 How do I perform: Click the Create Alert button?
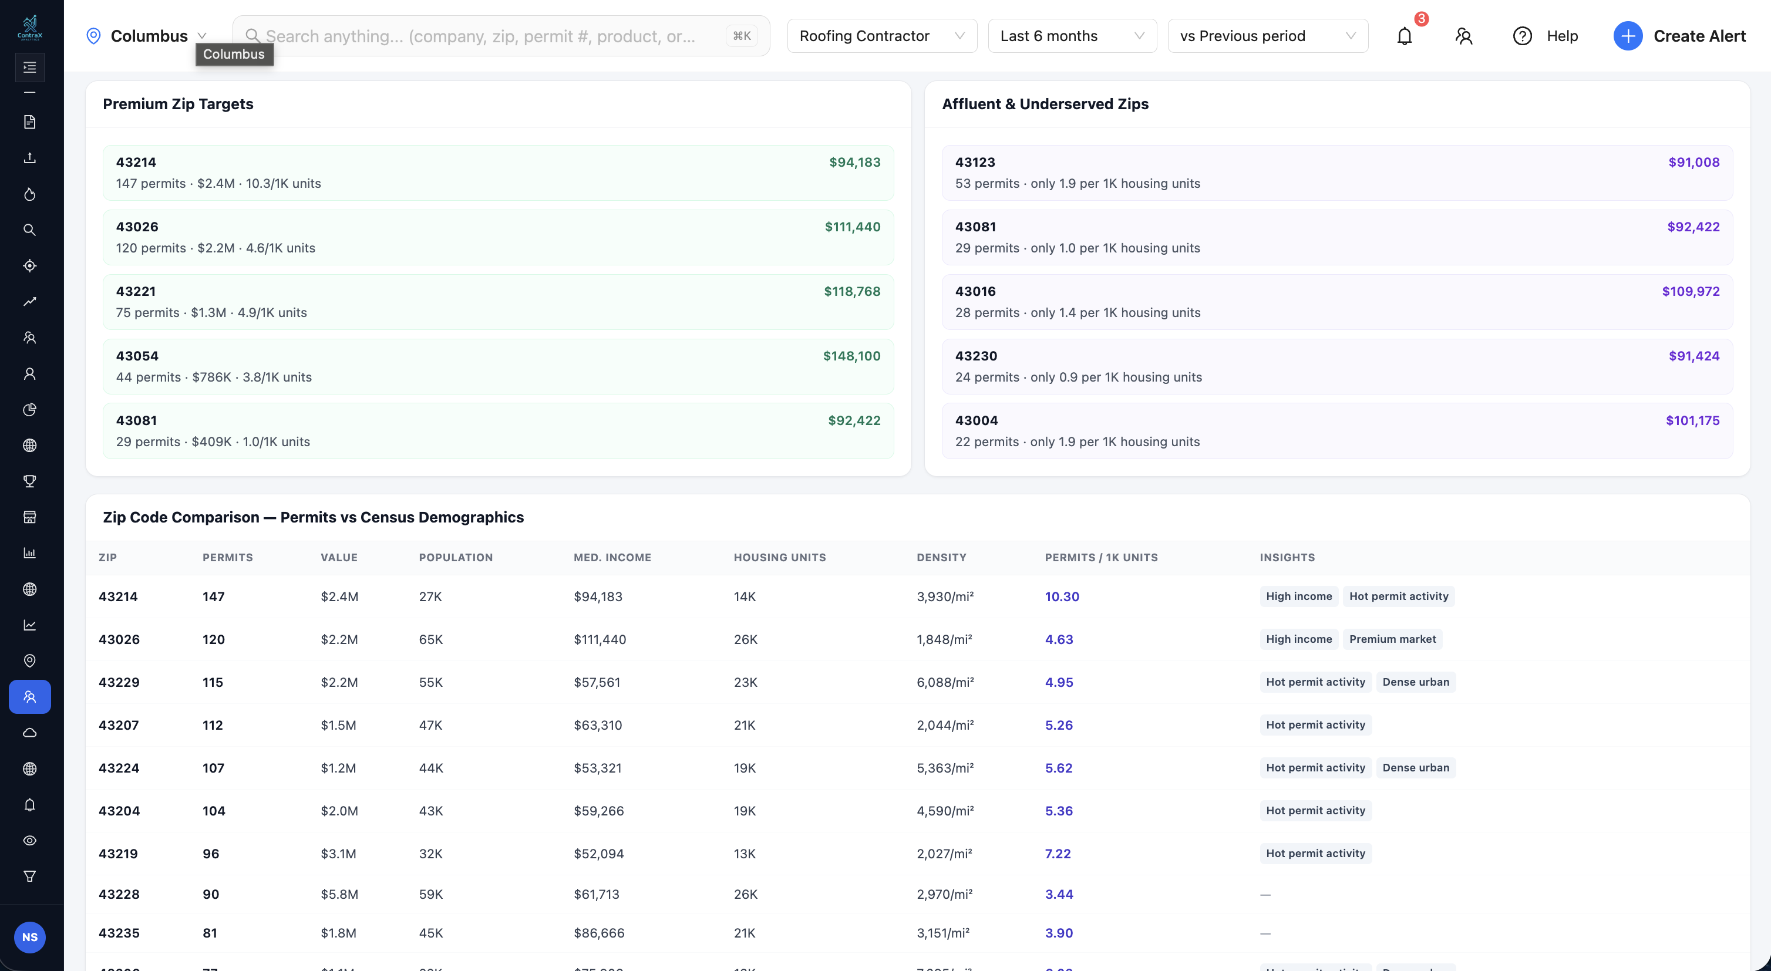point(1679,36)
